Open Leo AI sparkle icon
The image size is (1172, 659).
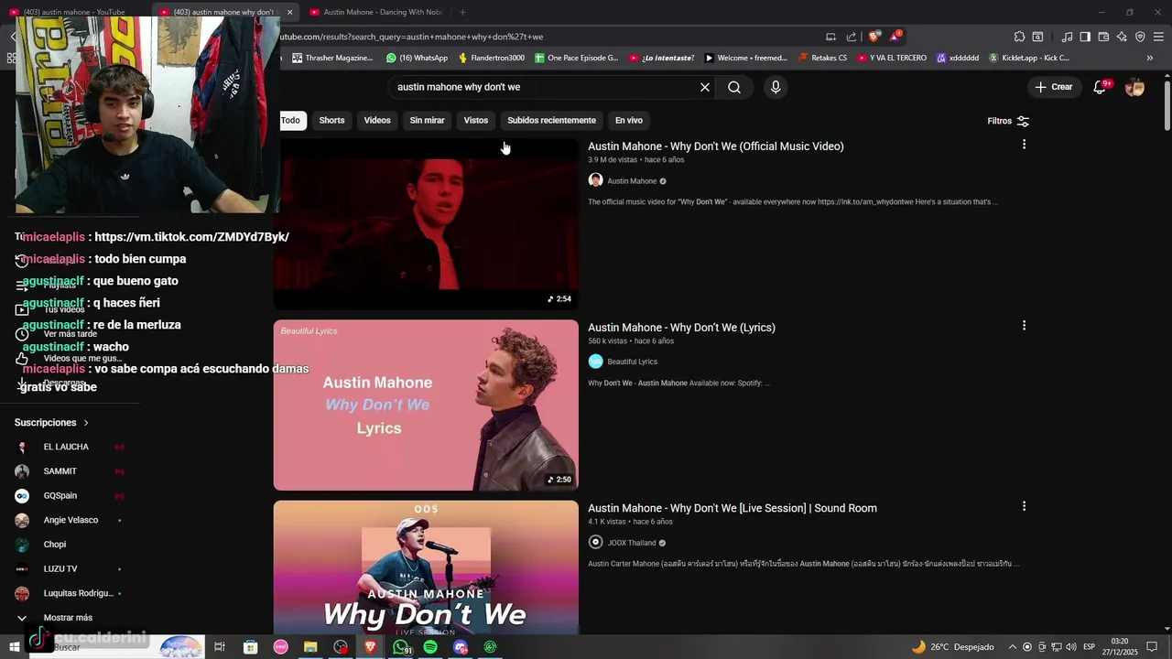(1122, 37)
